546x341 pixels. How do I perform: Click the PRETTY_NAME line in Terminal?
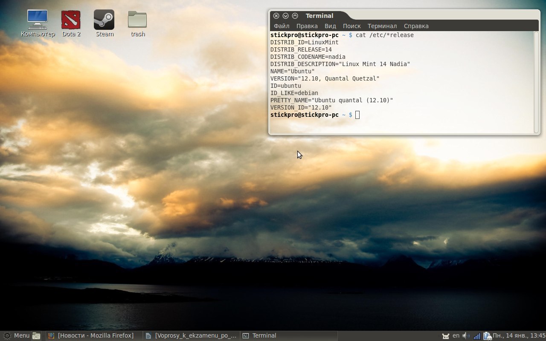click(331, 100)
